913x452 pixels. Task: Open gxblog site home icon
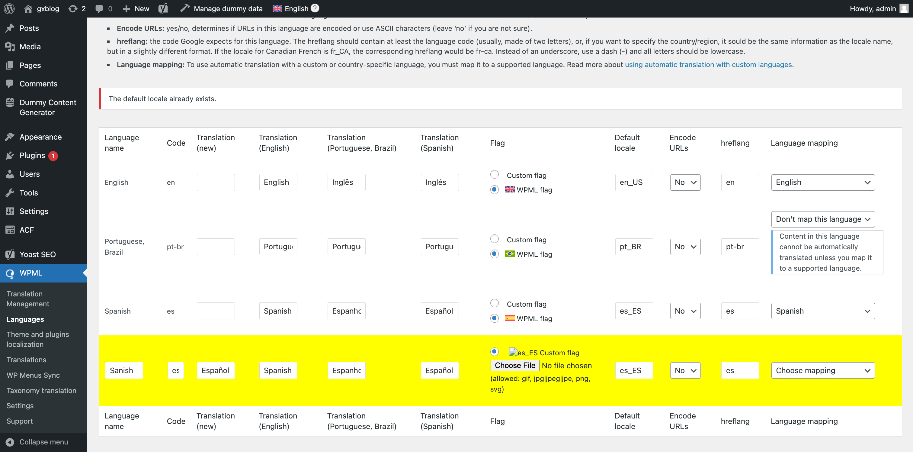[28, 8]
